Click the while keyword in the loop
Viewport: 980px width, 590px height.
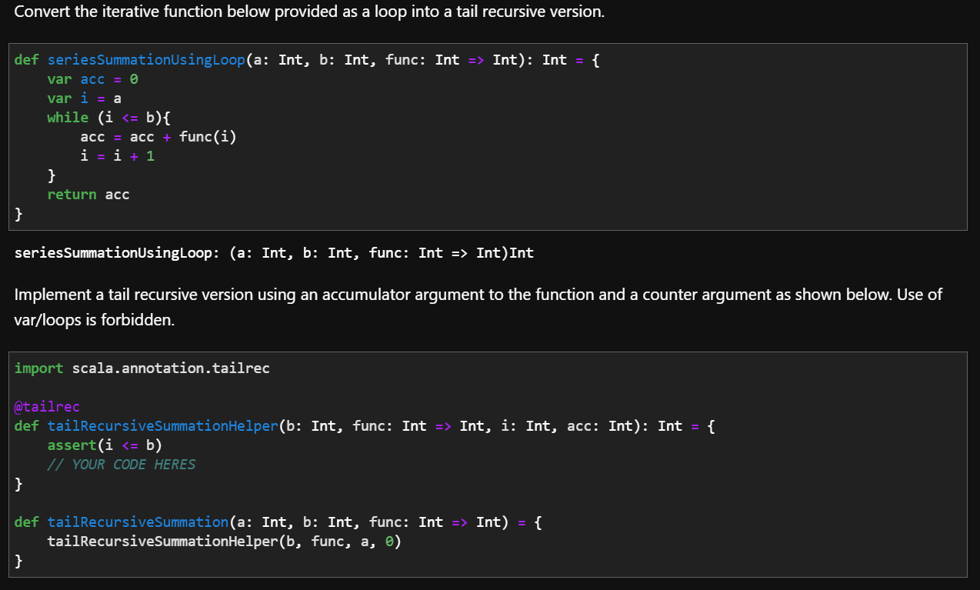point(68,117)
